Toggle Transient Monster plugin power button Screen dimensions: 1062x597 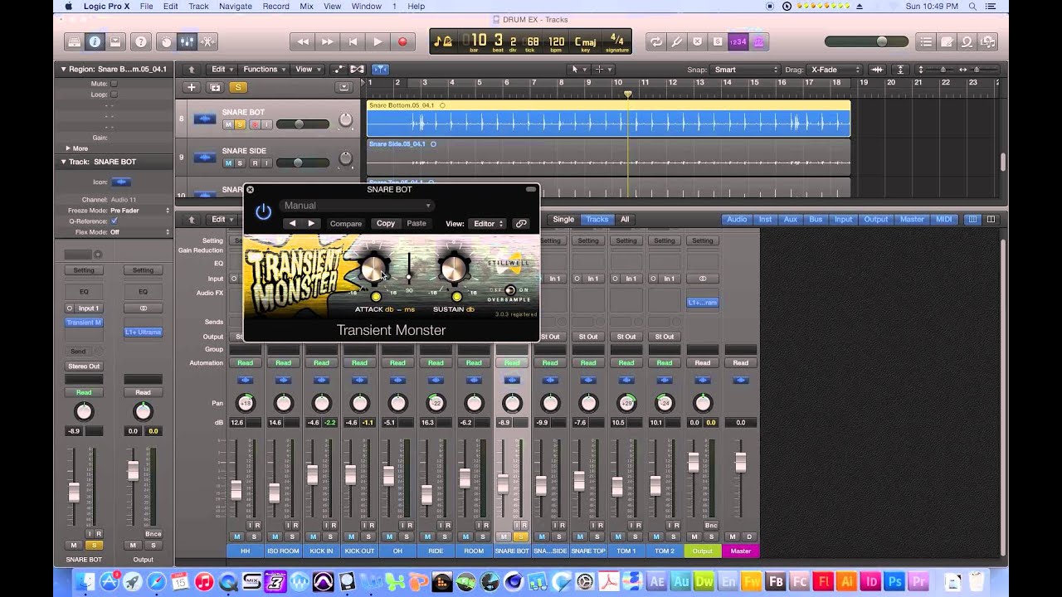pyautogui.click(x=263, y=212)
